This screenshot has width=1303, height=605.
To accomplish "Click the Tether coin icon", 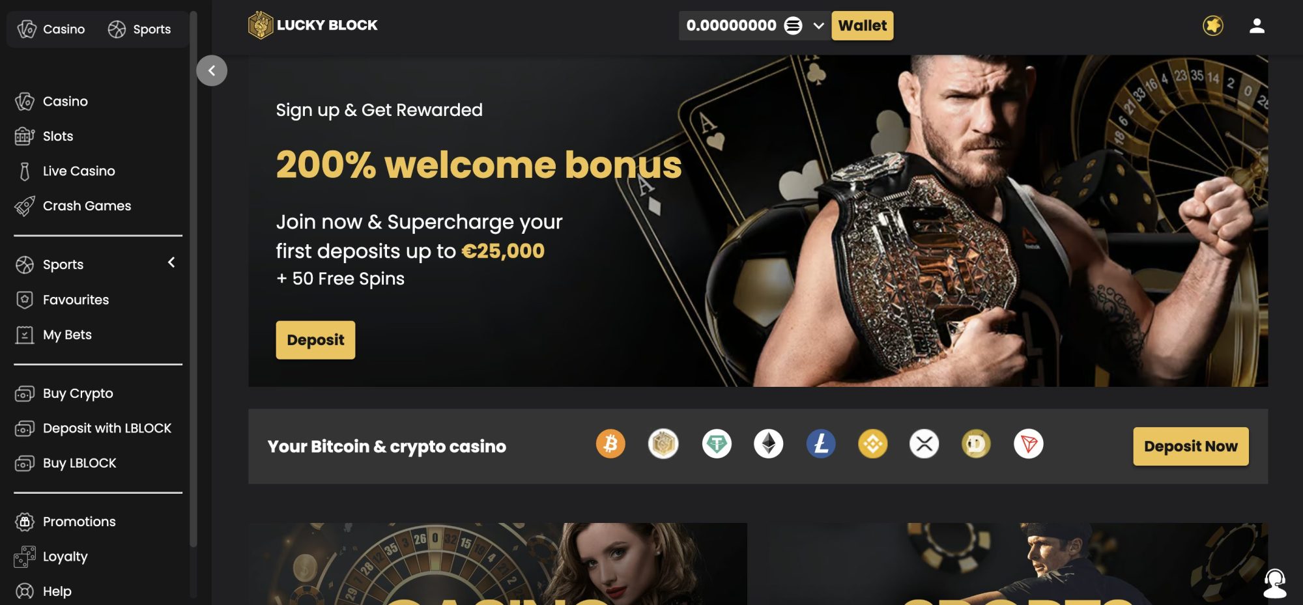I will coord(717,444).
